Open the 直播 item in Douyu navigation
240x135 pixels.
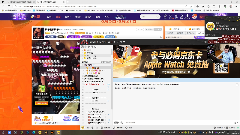click(x=58, y=17)
